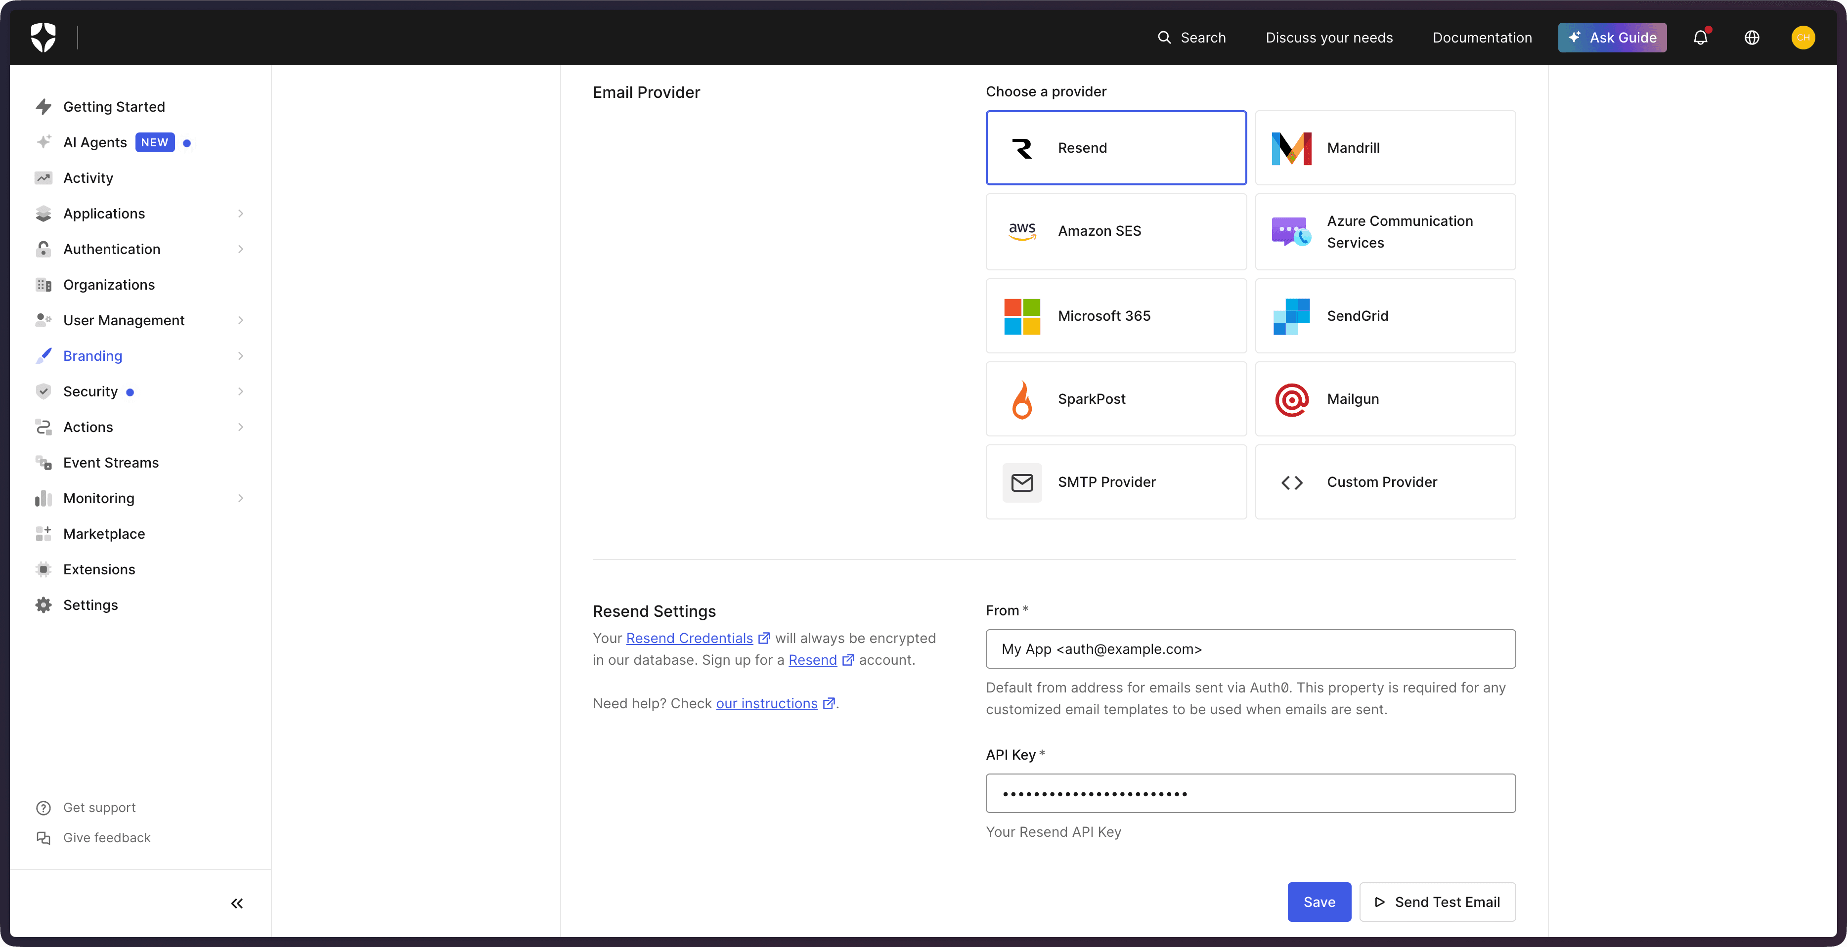Expand the User Management chevron

point(240,320)
